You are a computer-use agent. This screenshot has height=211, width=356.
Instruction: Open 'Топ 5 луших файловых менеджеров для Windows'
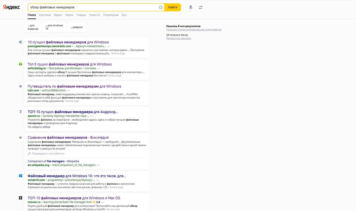[70, 64]
